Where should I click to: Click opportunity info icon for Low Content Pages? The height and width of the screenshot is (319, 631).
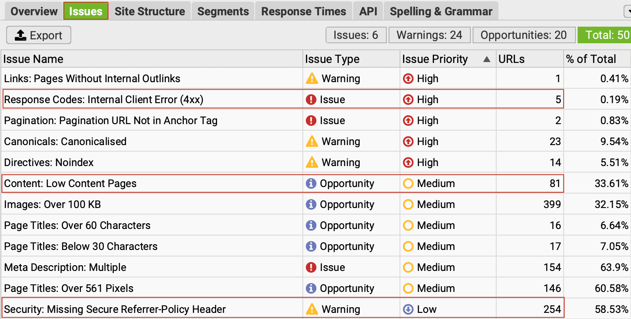(311, 184)
